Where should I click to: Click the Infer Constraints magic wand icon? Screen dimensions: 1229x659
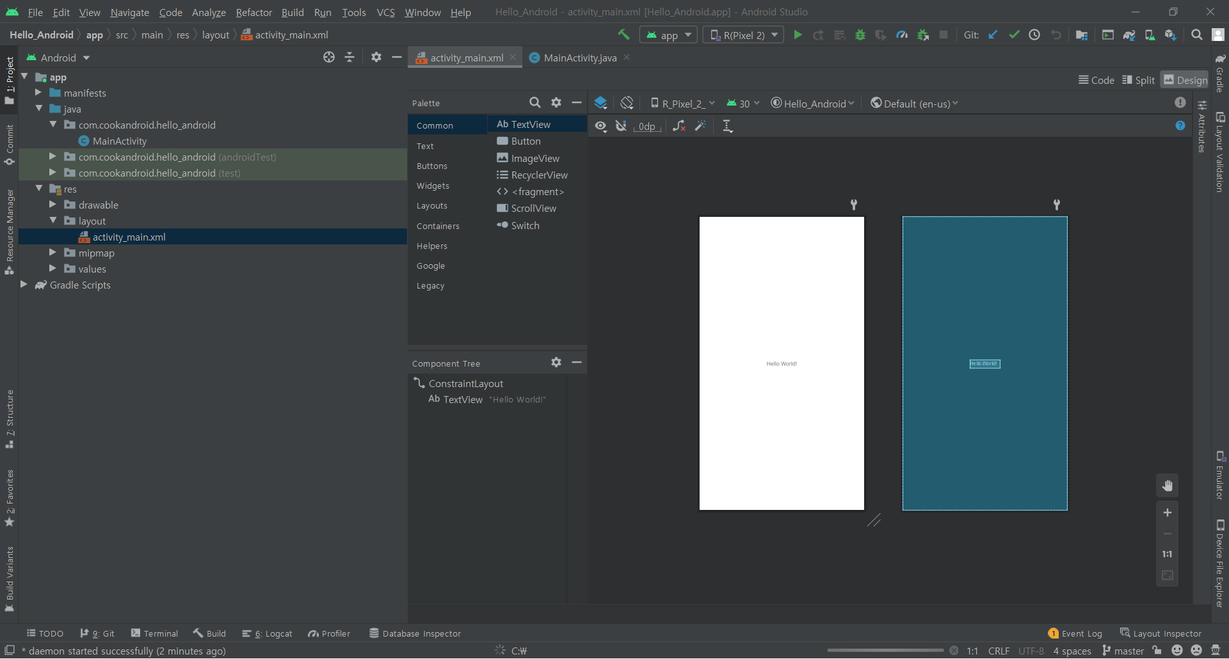[701, 126]
